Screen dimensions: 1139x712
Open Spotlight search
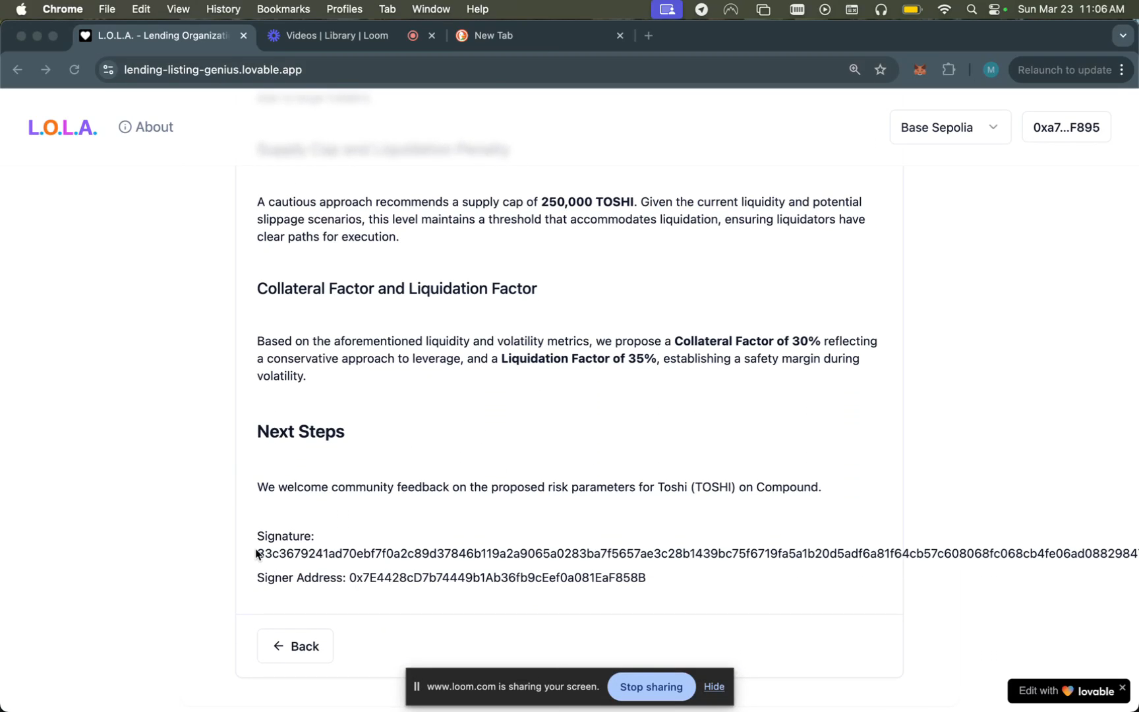(971, 9)
